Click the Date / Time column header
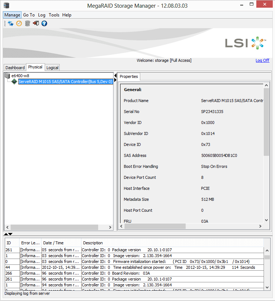Screen dimensions: 275x301 [61, 243]
